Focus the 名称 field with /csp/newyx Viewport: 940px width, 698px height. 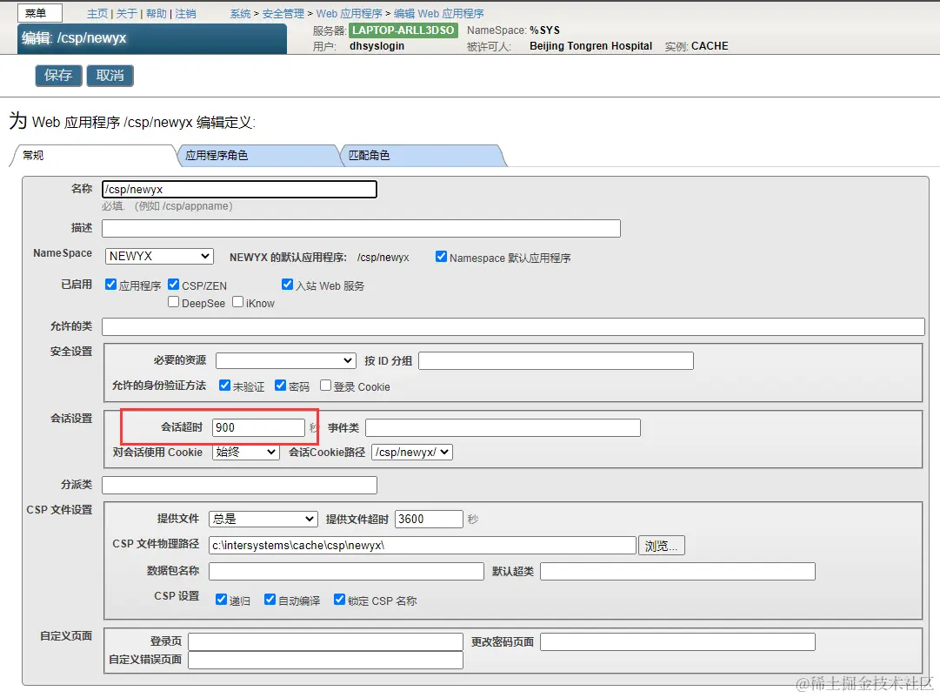click(239, 189)
